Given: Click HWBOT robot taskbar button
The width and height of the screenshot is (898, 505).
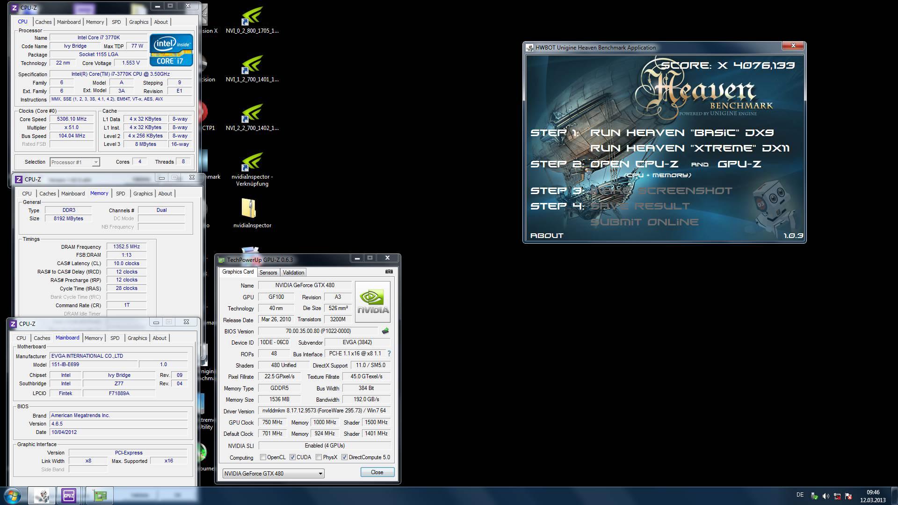Looking at the screenshot, I should coord(42,496).
